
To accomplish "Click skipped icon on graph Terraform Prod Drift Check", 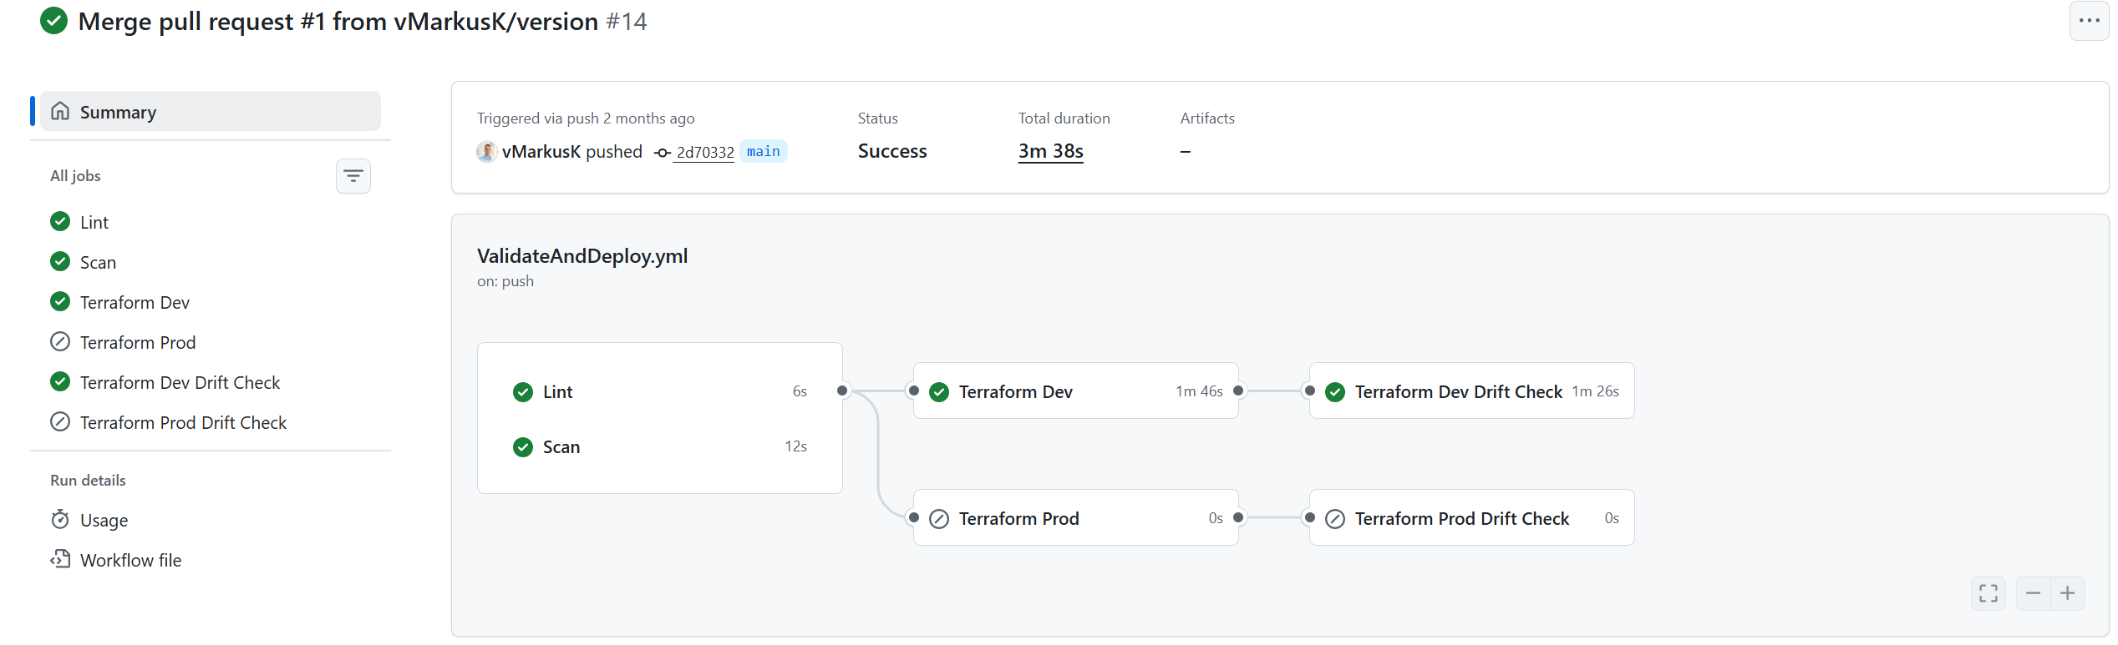I will 1335,518.
